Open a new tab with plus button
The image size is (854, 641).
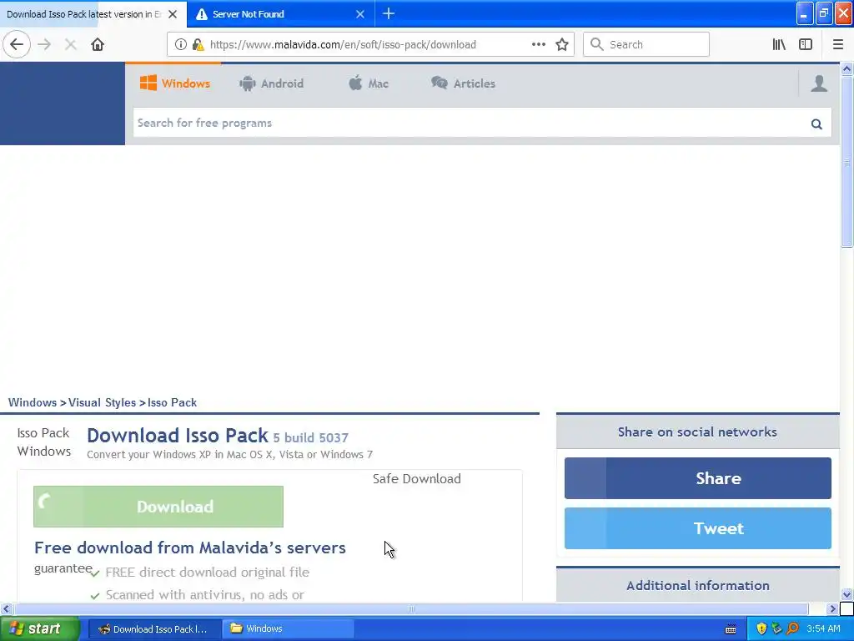[389, 13]
